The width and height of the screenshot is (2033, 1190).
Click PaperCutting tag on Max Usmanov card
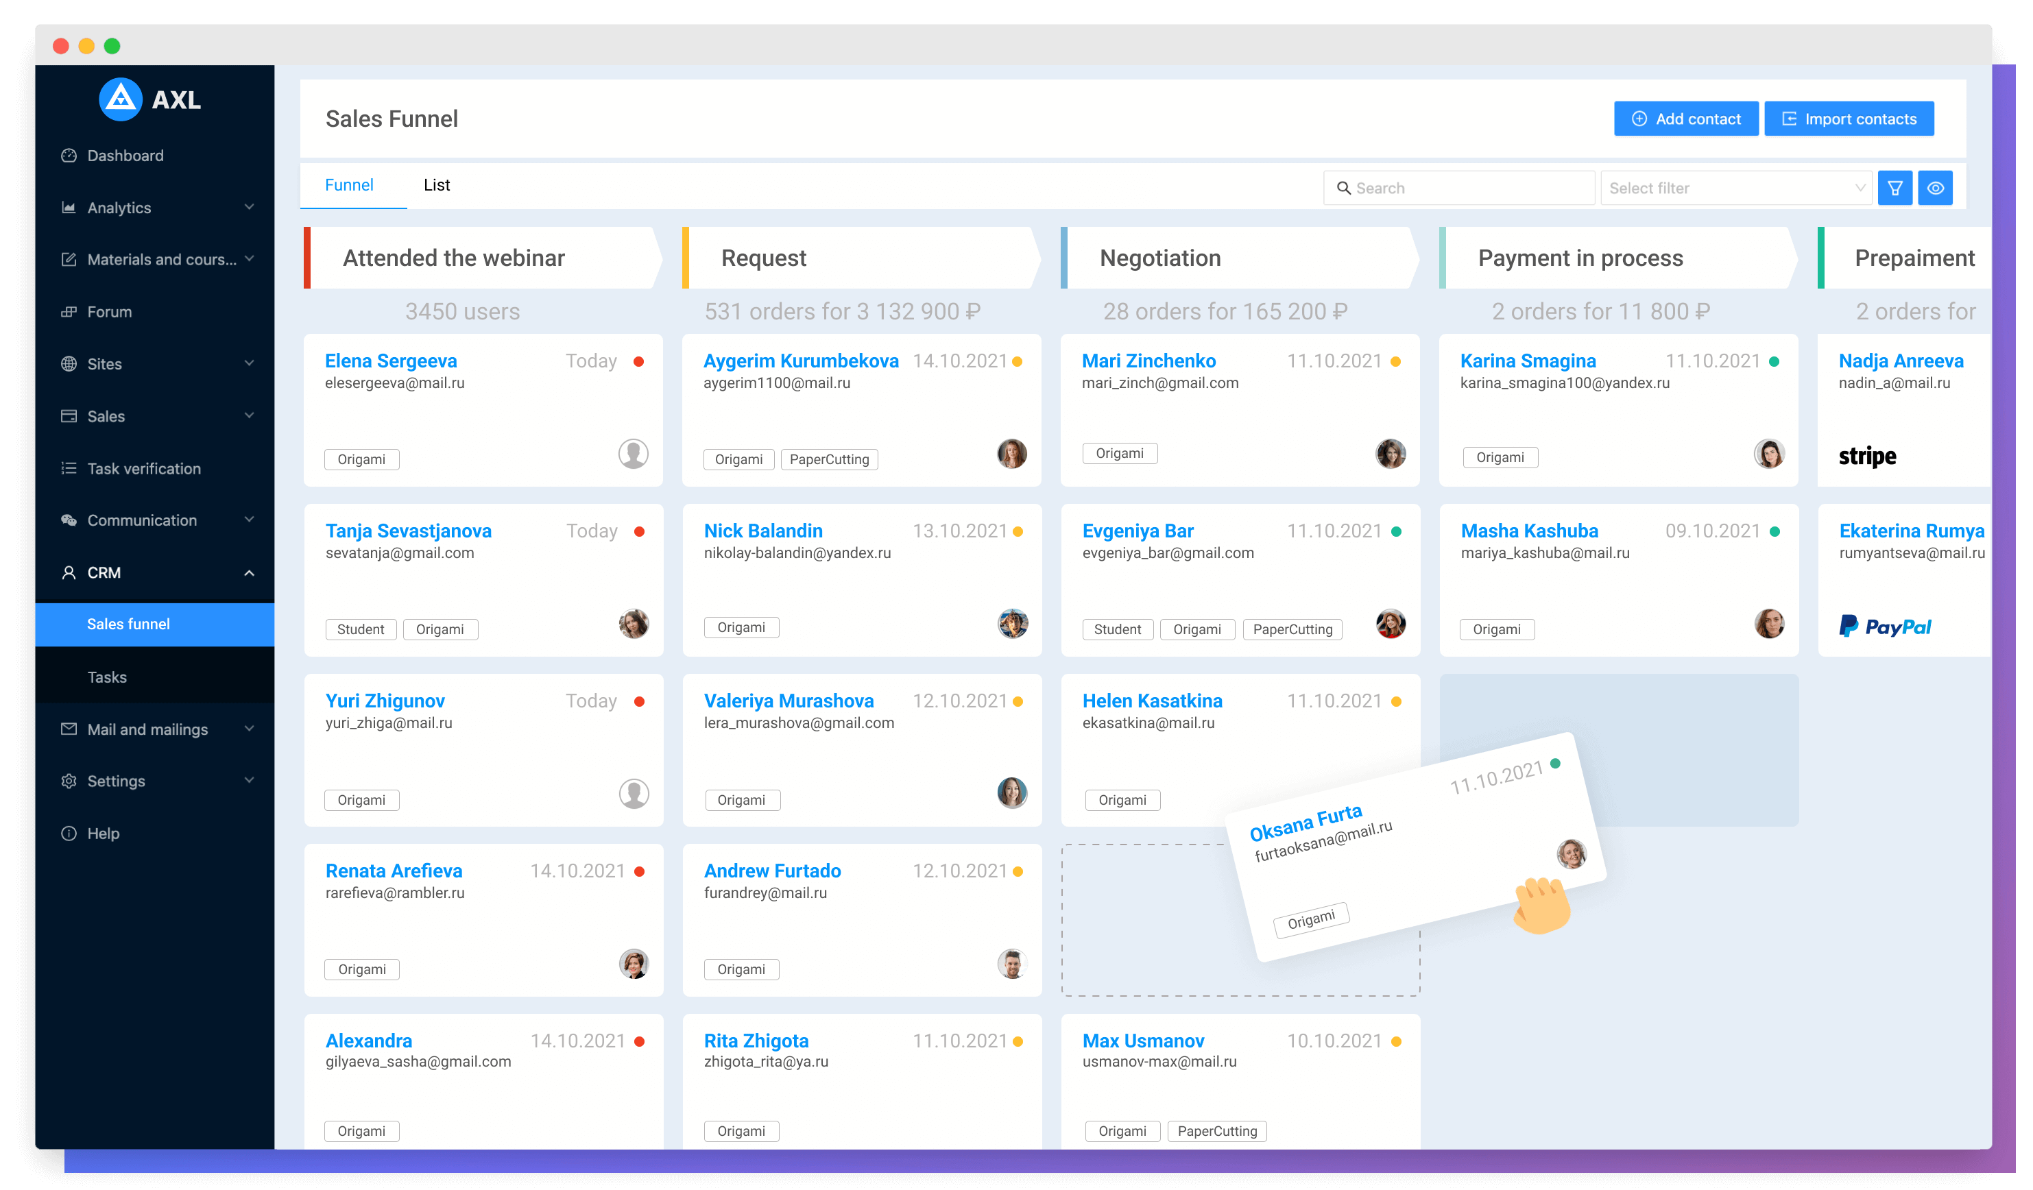[1218, 1132]
